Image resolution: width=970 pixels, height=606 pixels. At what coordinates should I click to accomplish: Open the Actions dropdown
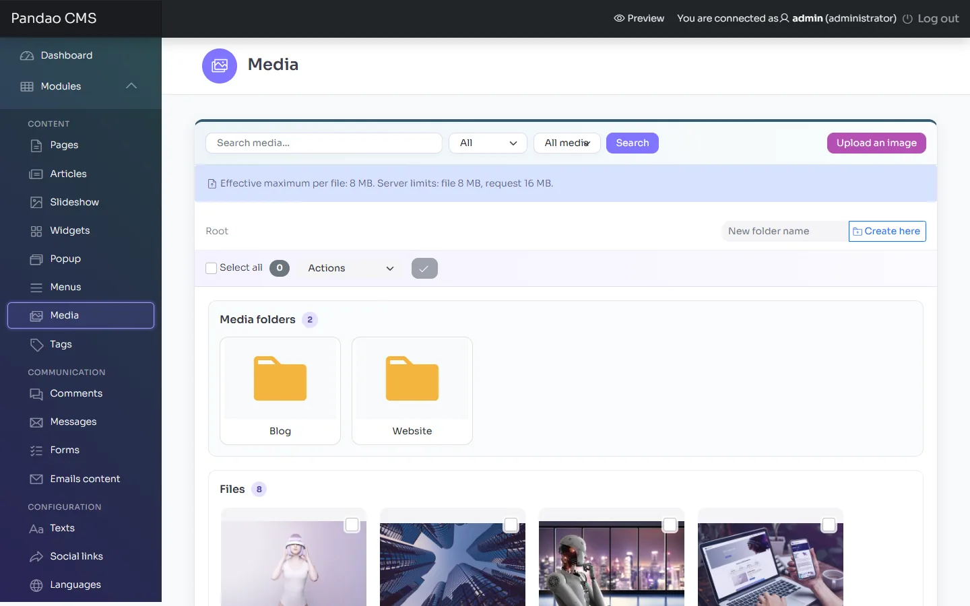click(350, 268)
